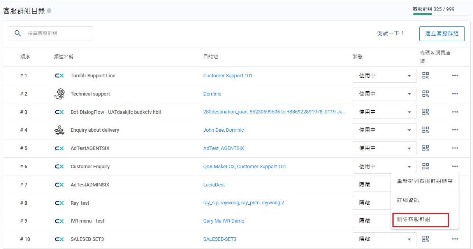473x249 pixels.
Task: Select channel name IVR menu - test
Action: [88, 221]
